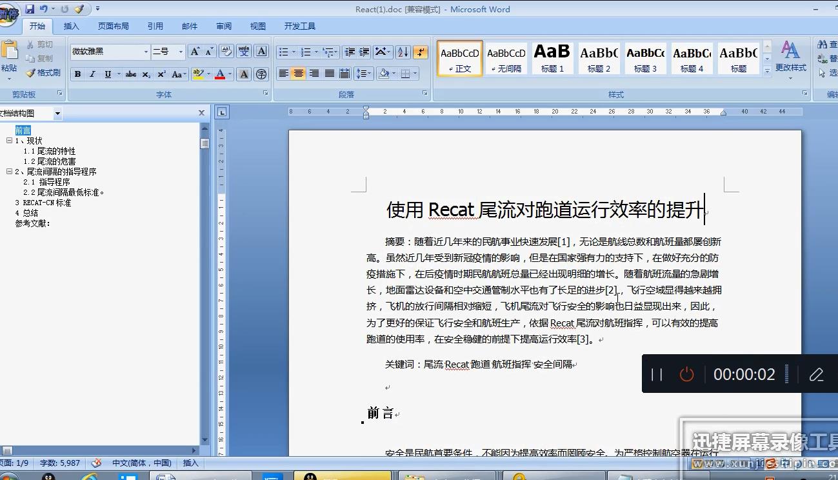Image resolution: width=838 pixels, height=480 pixels.
Task: Sort the selected text A to Z
Action: (x=403, y=52)
